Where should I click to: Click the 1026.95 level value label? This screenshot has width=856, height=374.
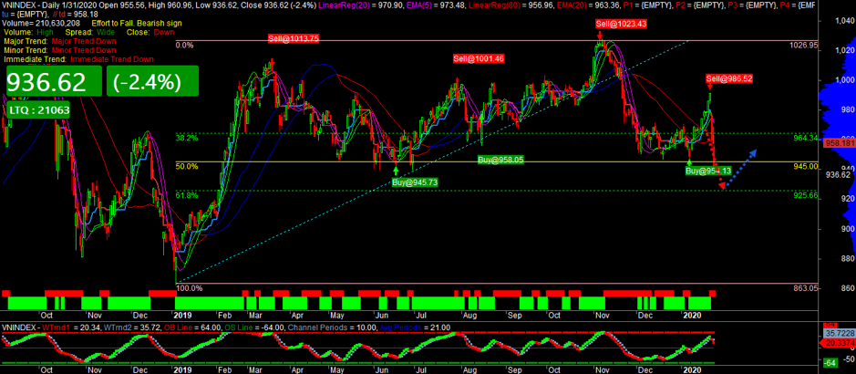click(806, 45)
